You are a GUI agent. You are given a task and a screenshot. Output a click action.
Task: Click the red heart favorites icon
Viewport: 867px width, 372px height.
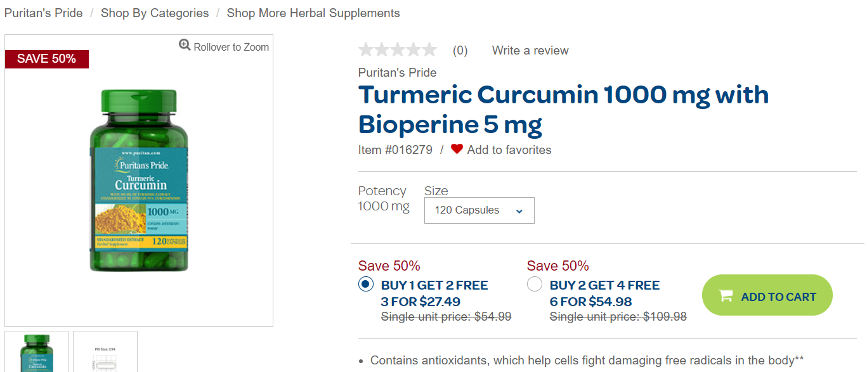tap(457, 150)
